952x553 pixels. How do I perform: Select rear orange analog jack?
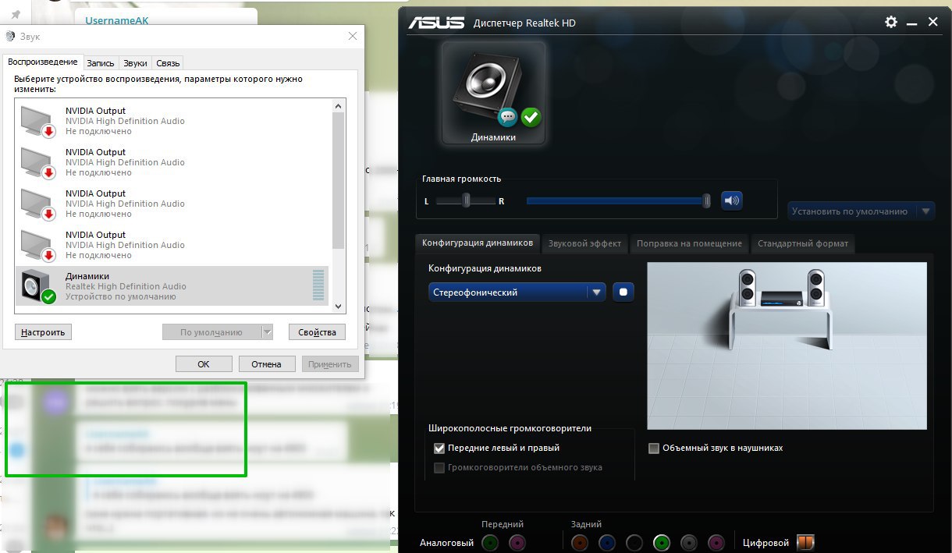click(x=580, y=542)
